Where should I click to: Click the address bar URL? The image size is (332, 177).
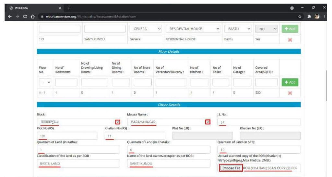(x=91, y=17)
